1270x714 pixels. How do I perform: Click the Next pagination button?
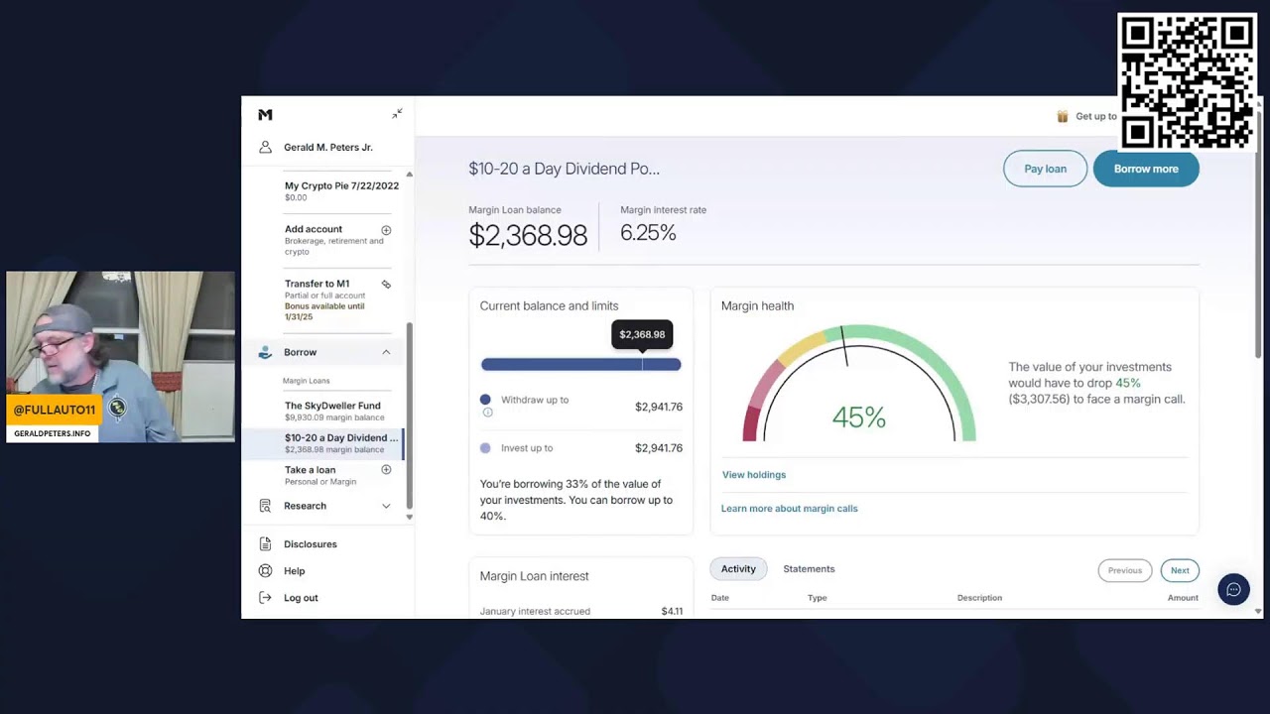pyautogui.click(x=1180, y=570)
